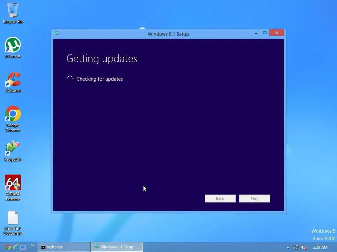Click the Windows 8.1 Setup title bar icon
The width and height of the screenshot is (337, 252).
point(57,33)
